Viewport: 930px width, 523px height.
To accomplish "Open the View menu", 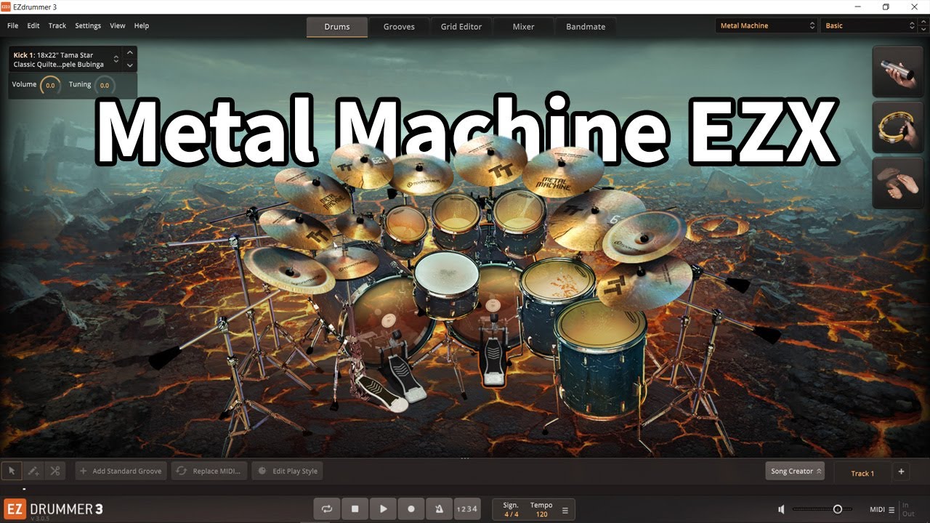I will click(x=118, y=25).
